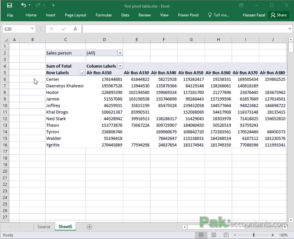The height and width of the screenshot is (239, 294).
Task: Open Row Labels sort filter dropdown
Action: 82,72
